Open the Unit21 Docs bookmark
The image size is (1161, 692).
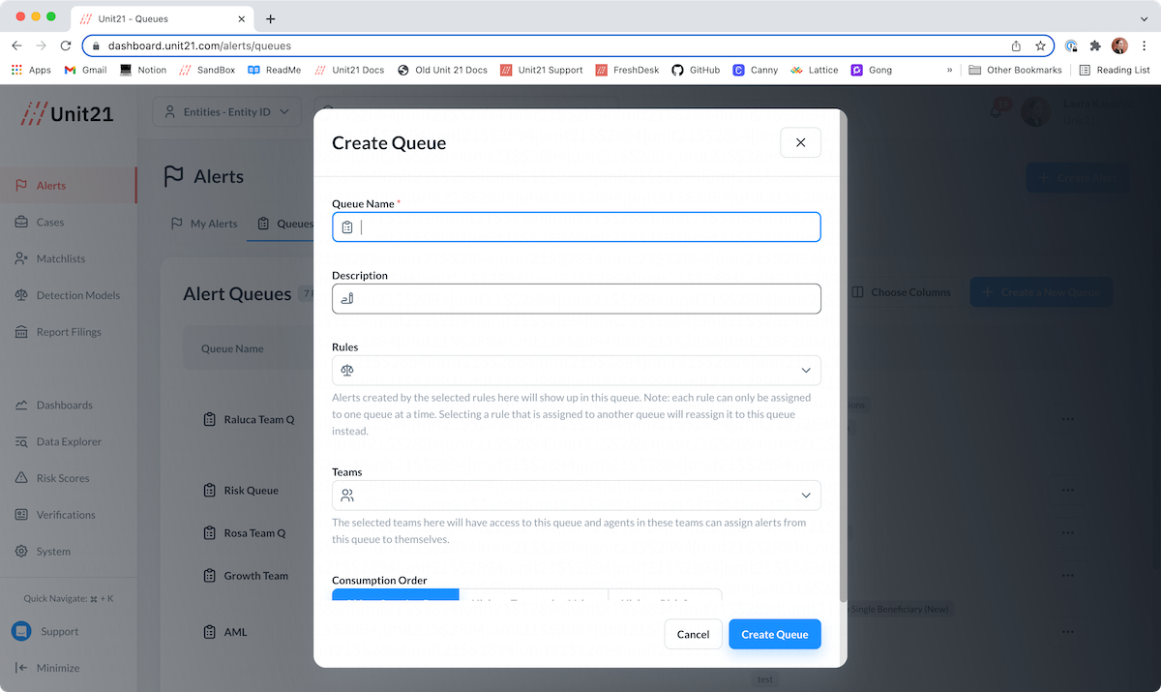[x=349, y=70]
